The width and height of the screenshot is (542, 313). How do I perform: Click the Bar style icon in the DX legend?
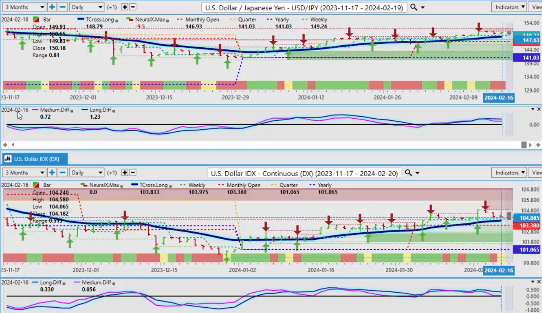pos(36,185)
